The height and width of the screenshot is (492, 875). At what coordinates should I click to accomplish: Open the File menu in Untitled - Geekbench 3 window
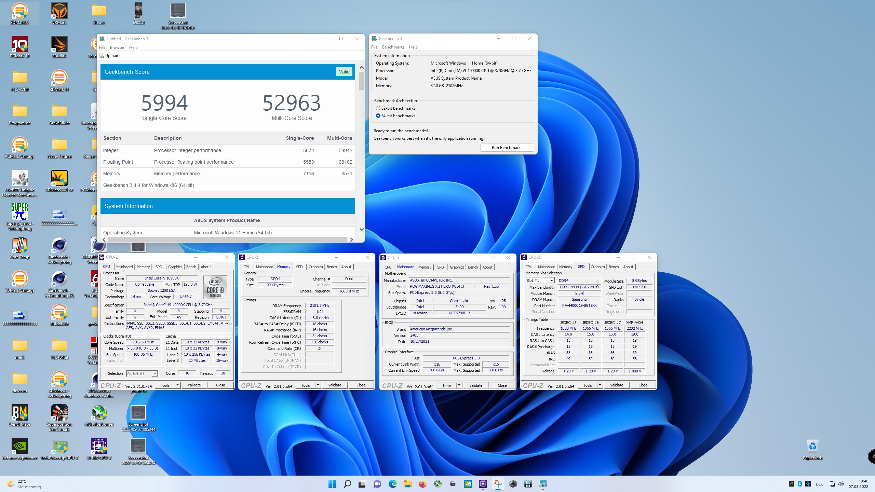coord(102,47)
